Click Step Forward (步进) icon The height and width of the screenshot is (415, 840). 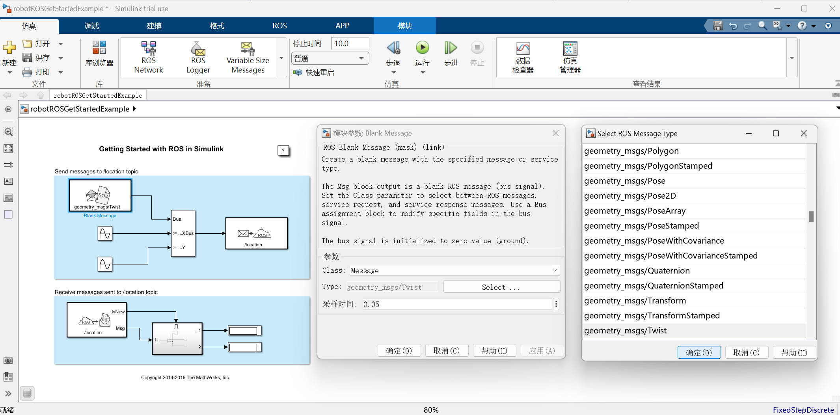point(451,48)
